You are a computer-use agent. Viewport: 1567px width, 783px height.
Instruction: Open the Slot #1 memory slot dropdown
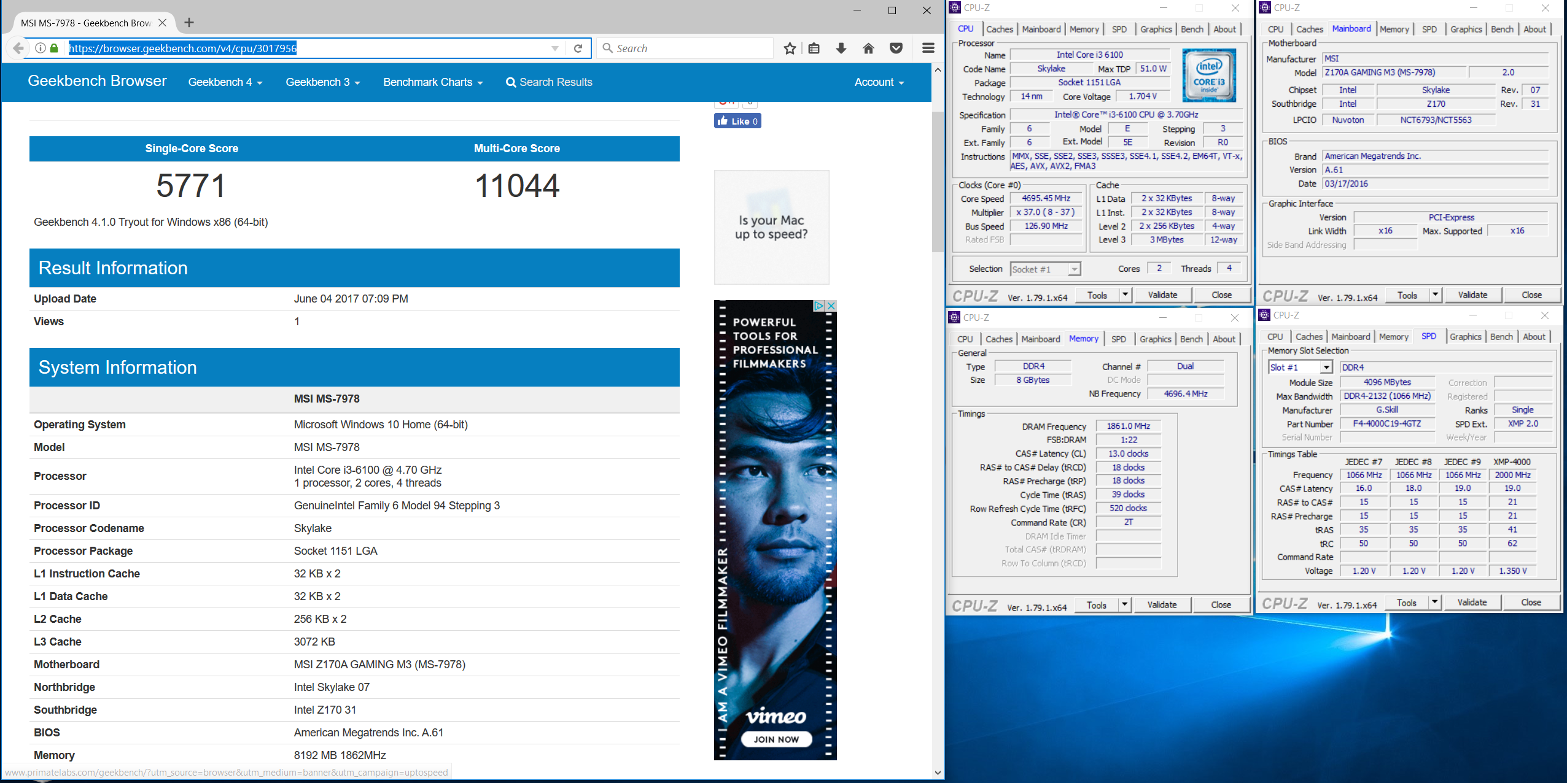(x=1300, y=367)
